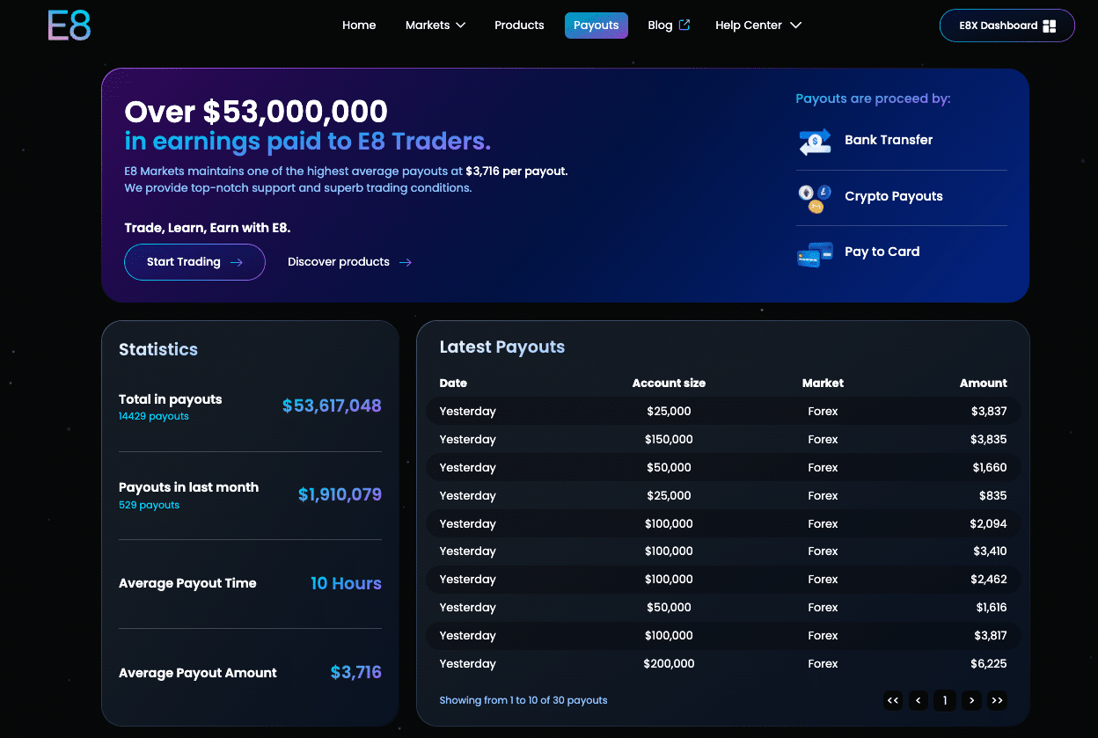
Task: Click the Bank Transfer label
Action: click(x=889, y=140)
